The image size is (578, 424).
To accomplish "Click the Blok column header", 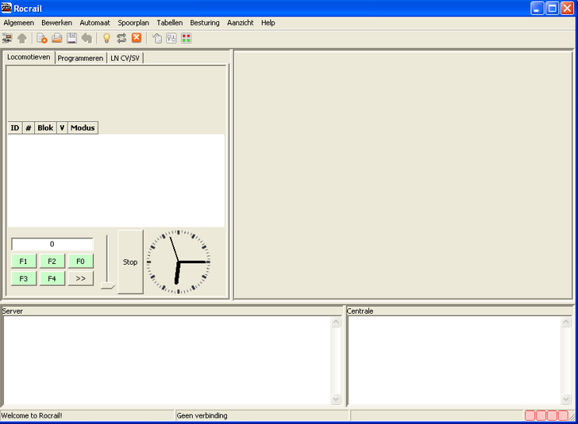I will coord(45,128).
